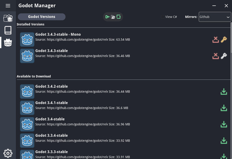The height and width of the screenshot is (159, 232).
Task: Click the green import arrow toolbar icon
Action: pos(107,17)
